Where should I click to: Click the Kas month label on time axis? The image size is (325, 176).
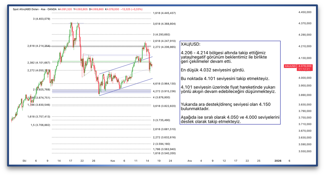coord(113,161)
